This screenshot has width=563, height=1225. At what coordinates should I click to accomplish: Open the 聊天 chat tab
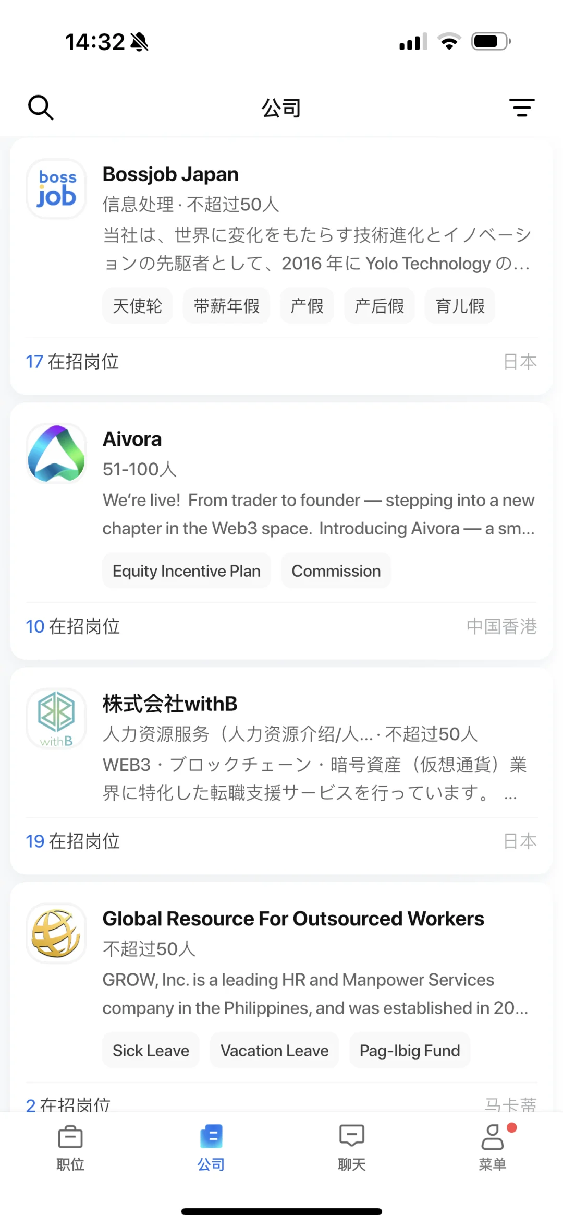tap(352, 1147)
